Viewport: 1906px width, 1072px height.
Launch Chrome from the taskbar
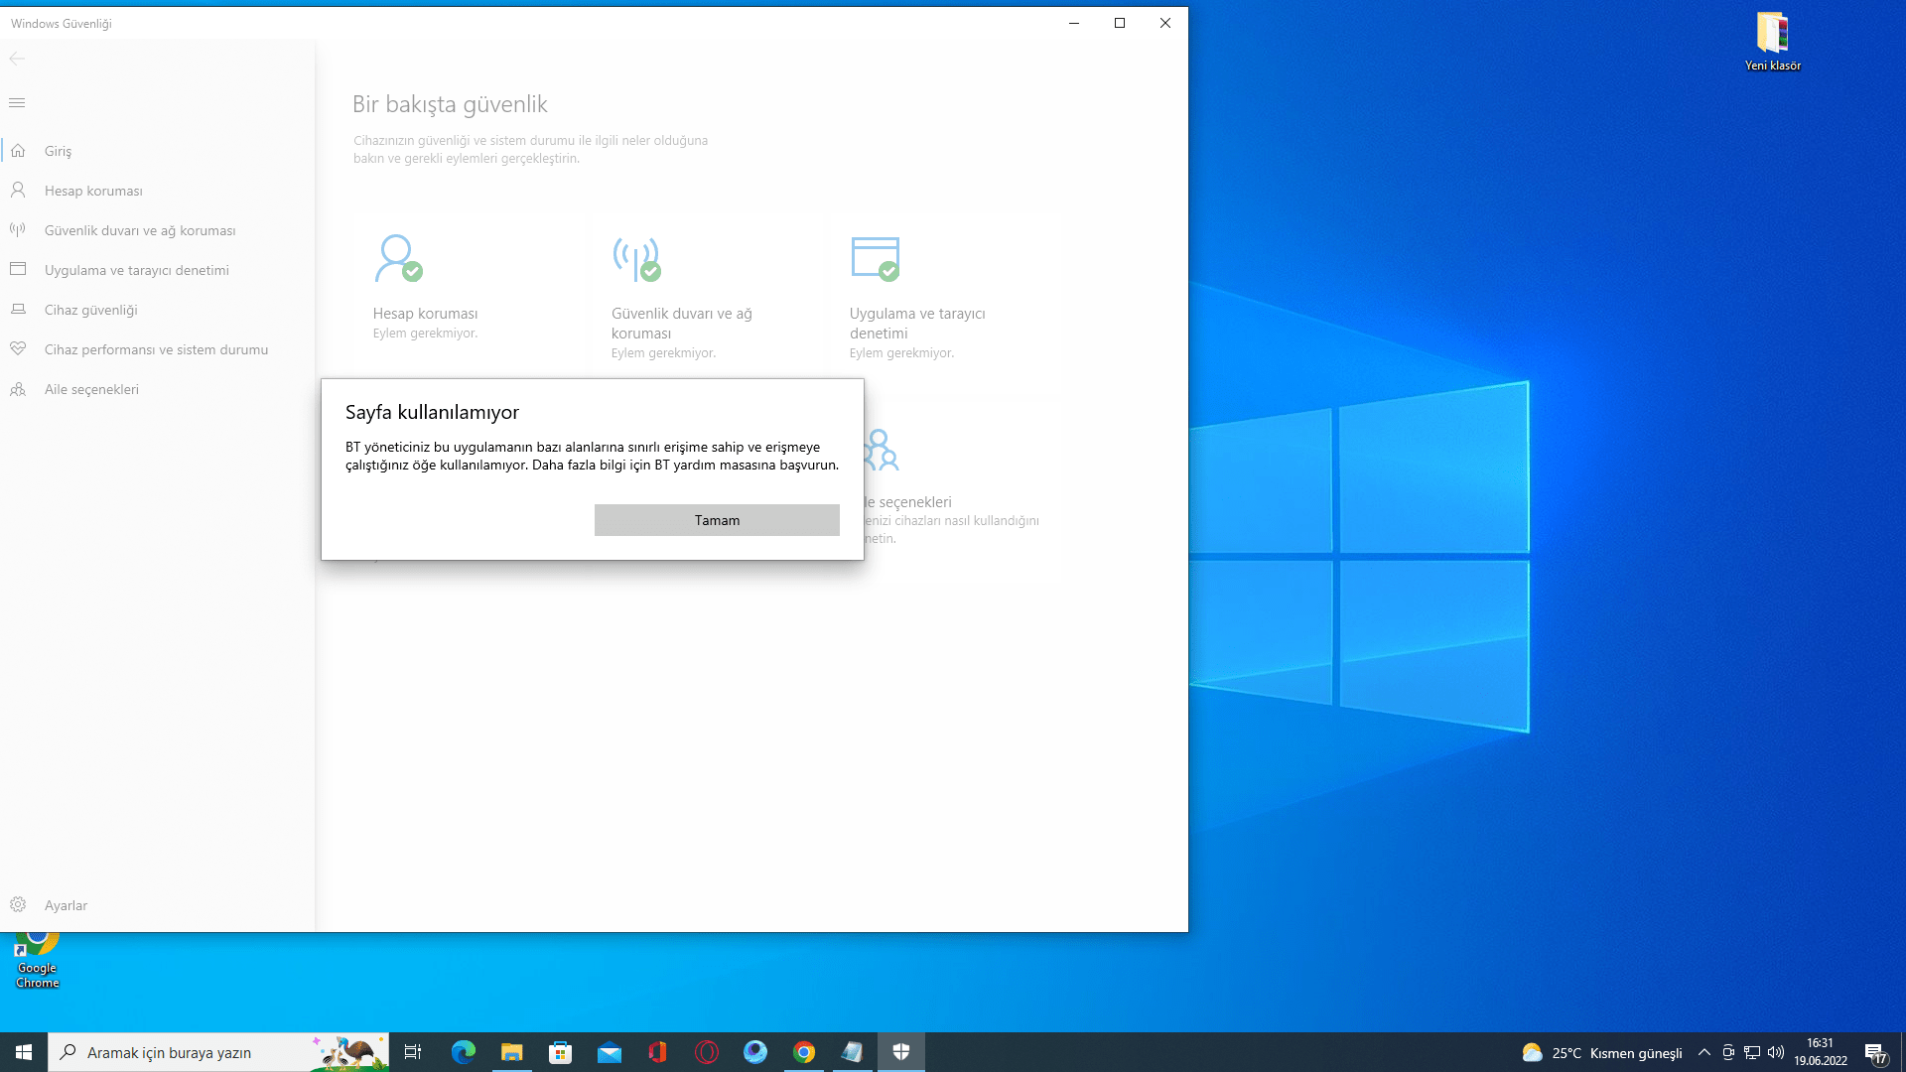(804, 1052)
